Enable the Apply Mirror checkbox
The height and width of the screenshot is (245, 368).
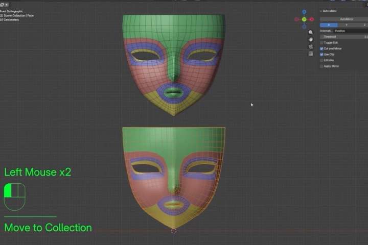coord(321,66)
